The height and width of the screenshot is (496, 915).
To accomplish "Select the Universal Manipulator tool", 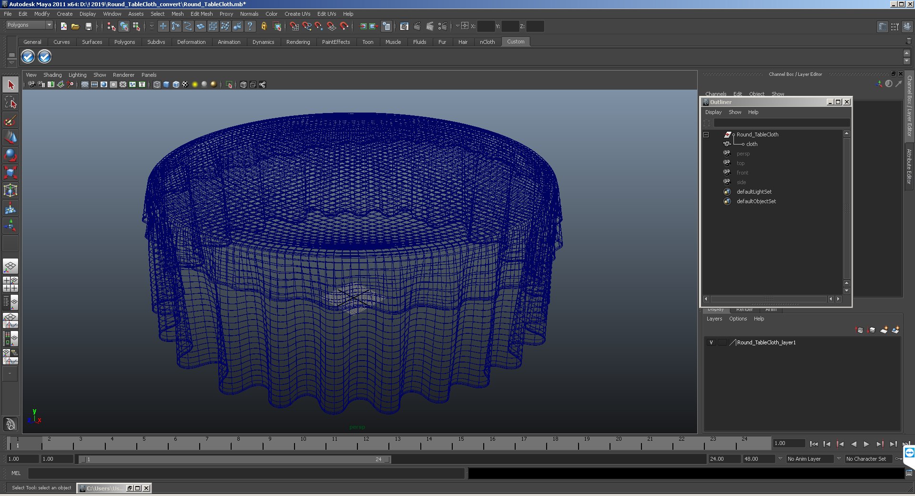I will point(10,190).
